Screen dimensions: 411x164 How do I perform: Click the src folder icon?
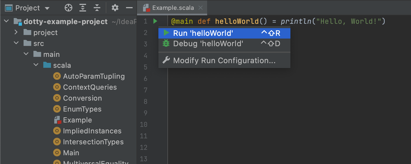[x=27, y=43]
